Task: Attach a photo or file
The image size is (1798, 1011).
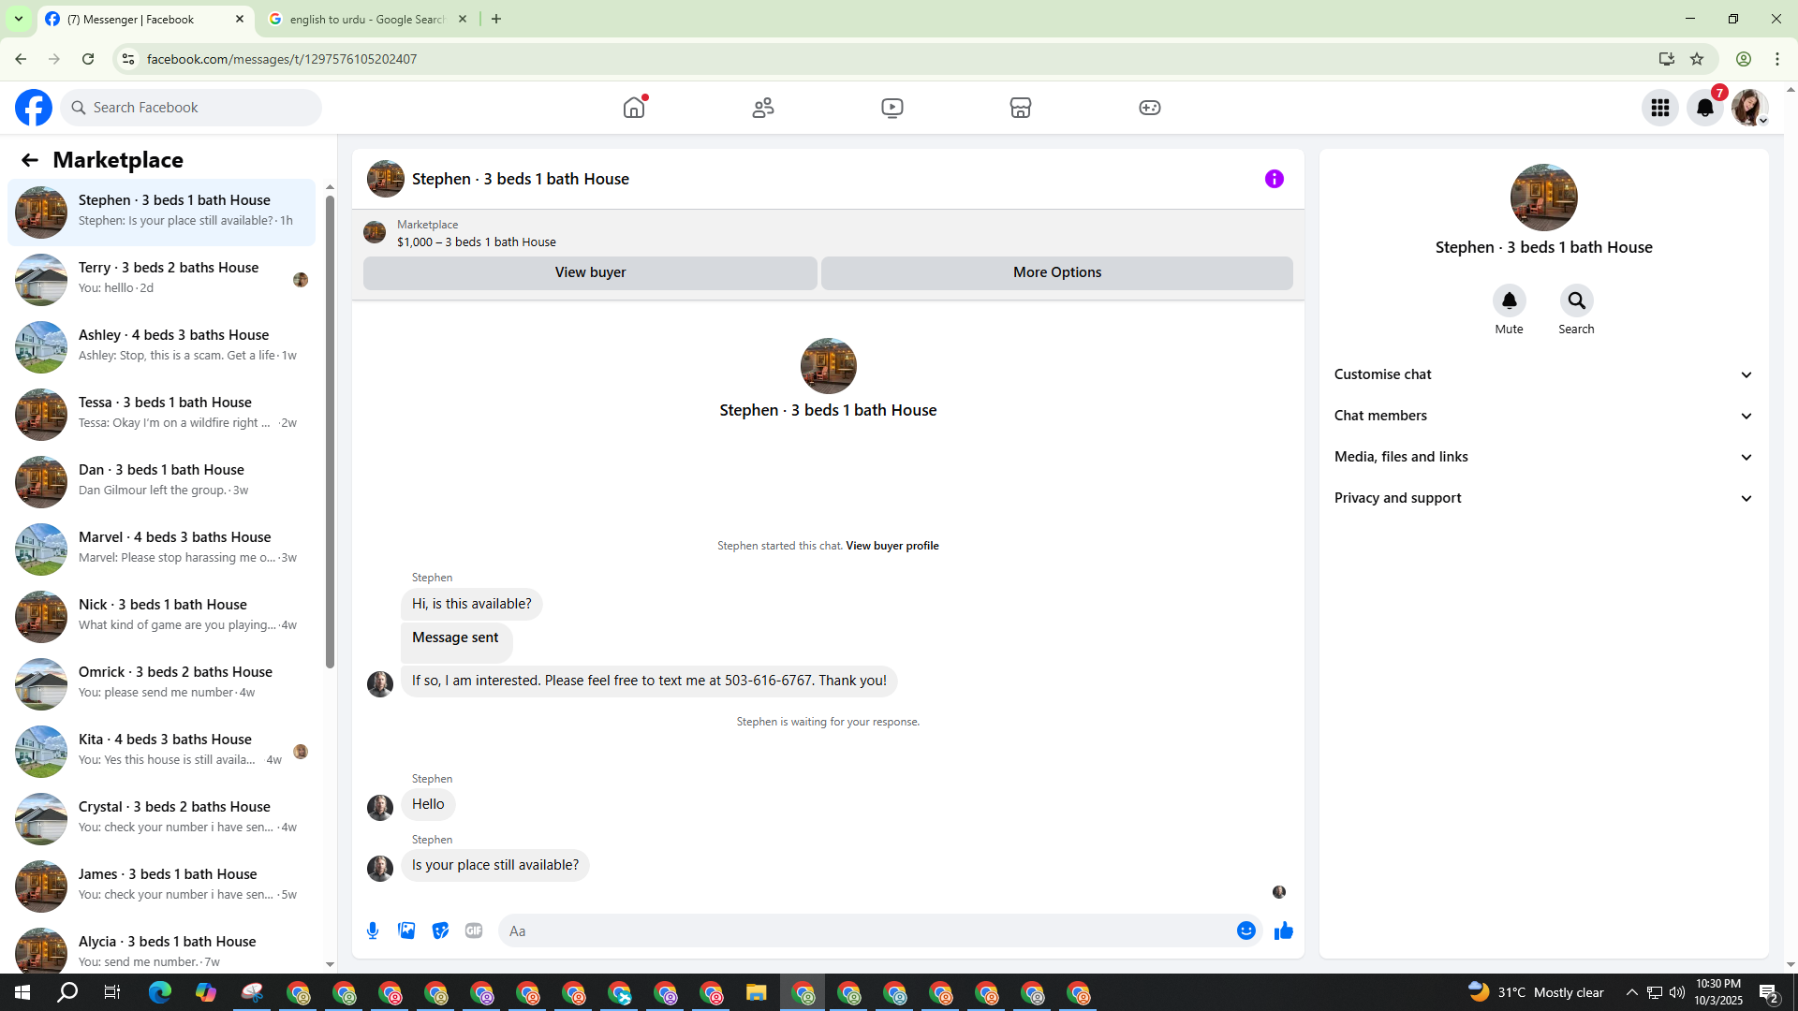Action: click(x=406, y=930)
